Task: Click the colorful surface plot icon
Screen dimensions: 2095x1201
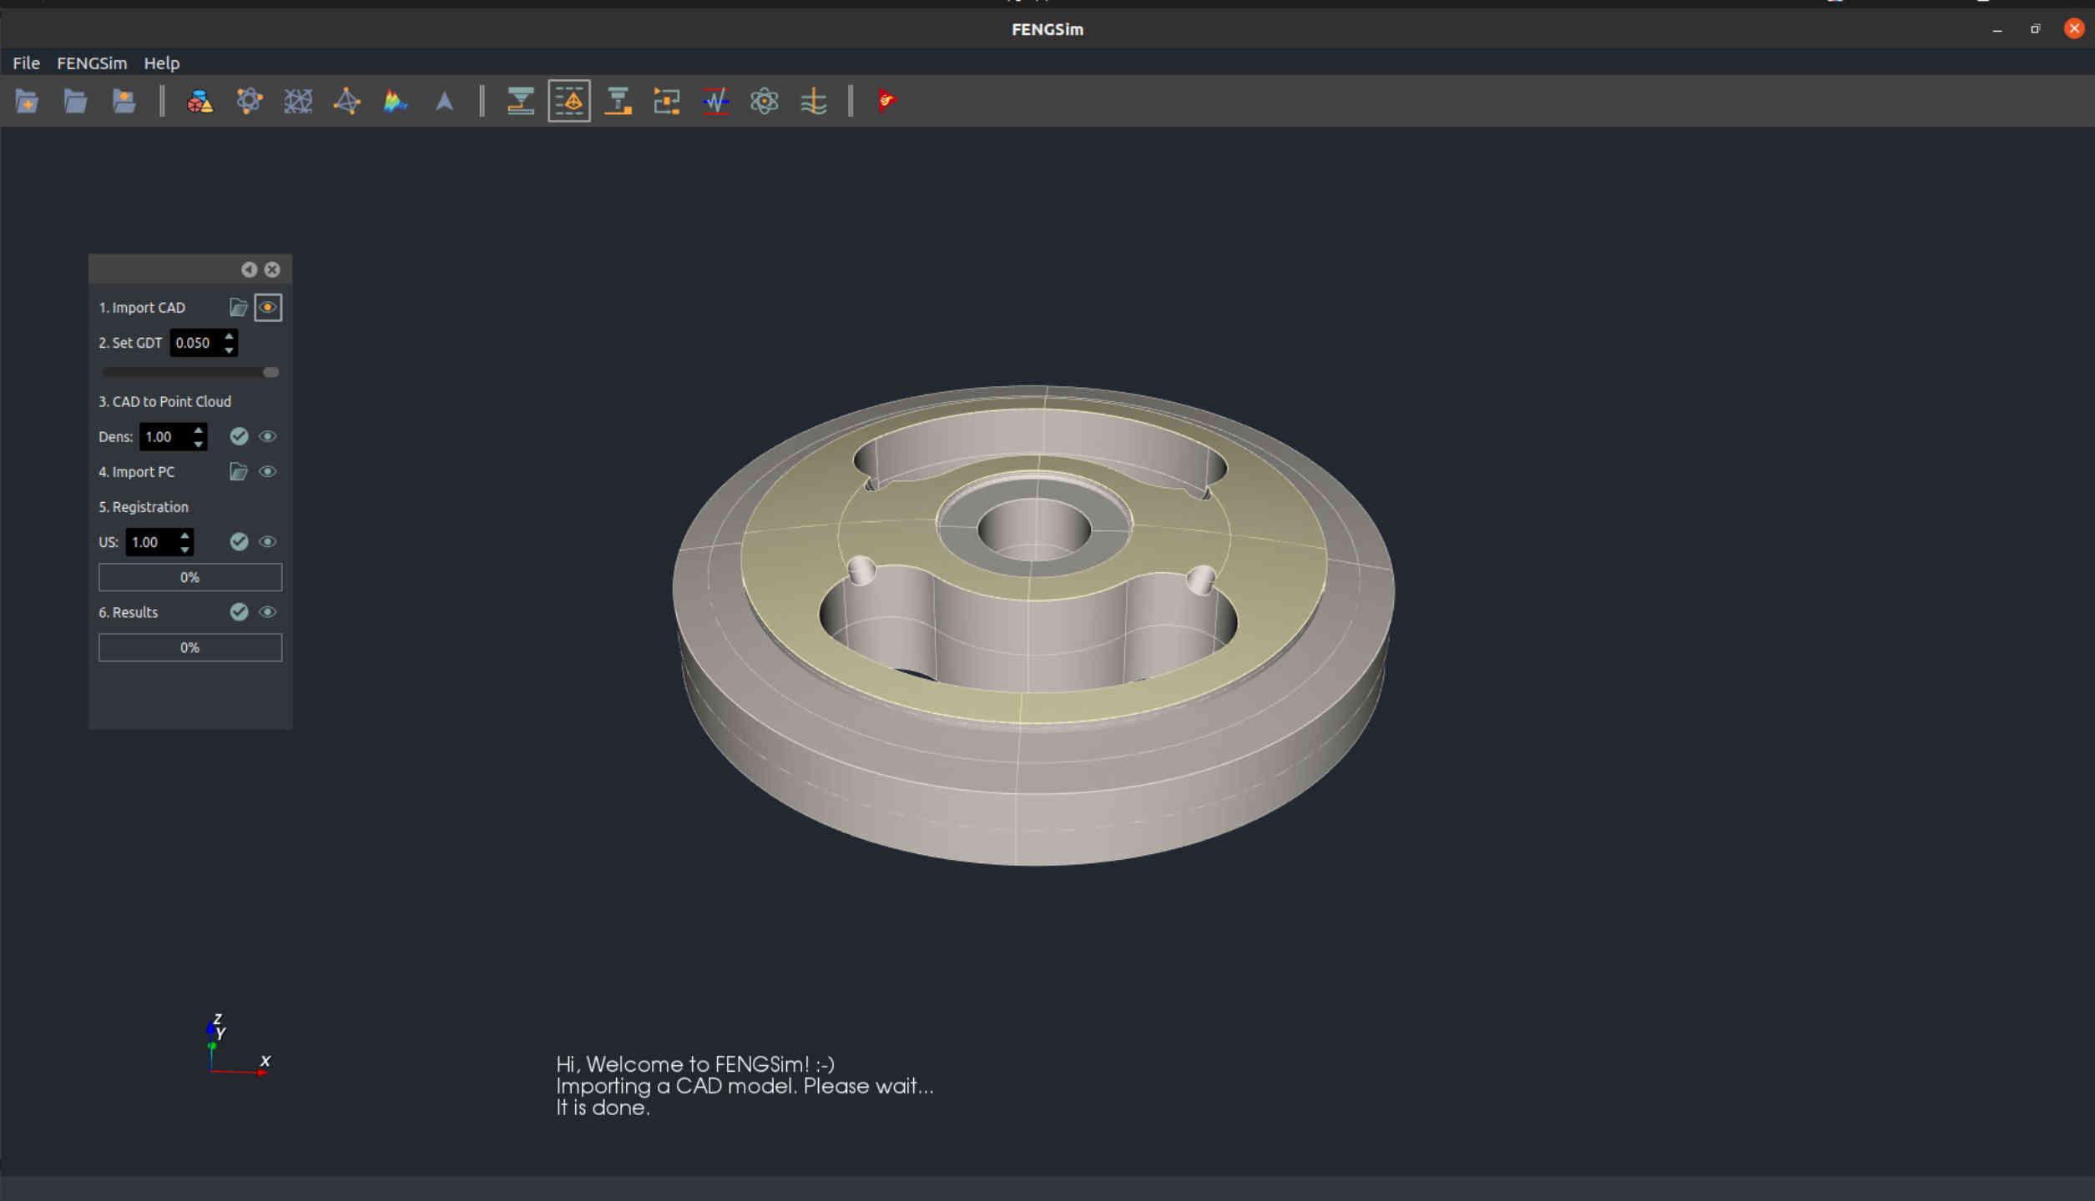Action: tap(395, 102)
